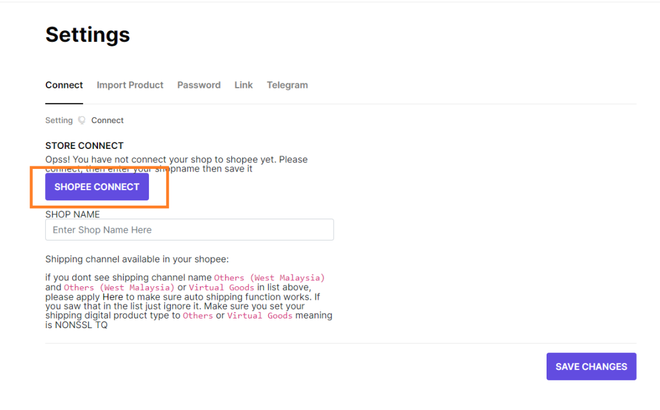Image resolution: width=660 pixels, height=410 pixels.
Task: Focus the Shop Name input field
Action: [189, 230]
